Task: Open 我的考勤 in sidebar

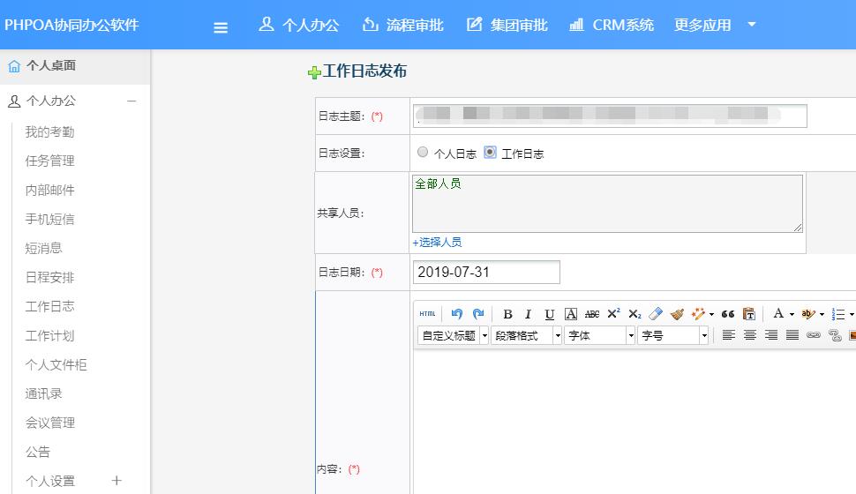Action: 49,131
